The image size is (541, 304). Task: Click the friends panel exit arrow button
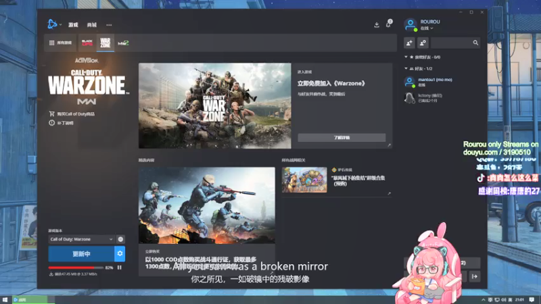point(475,276)
